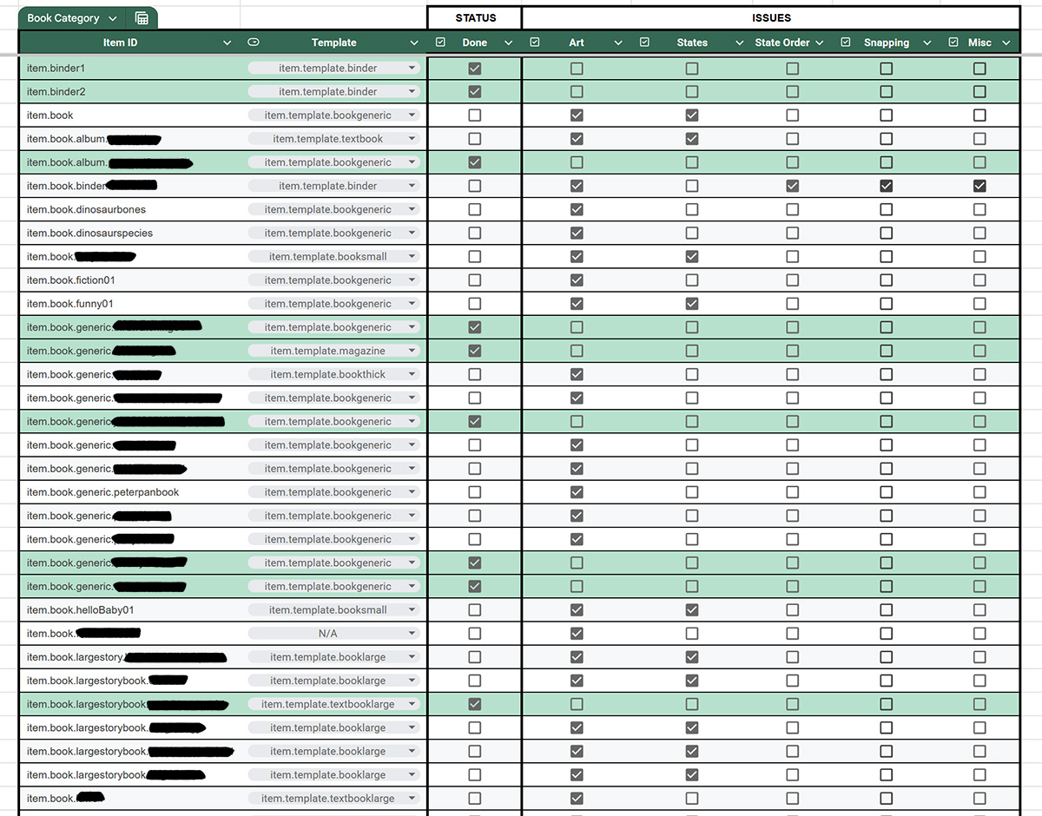Click the checkbox-type icon in Art header
1042x816 pixels.
point(535,43)
